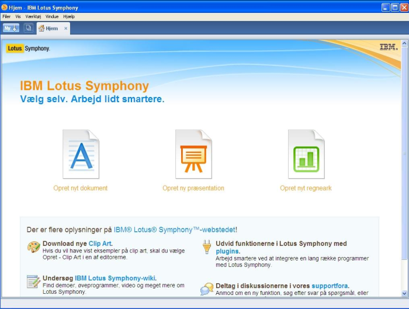This screenshot has height=309, width=409.
Task: Click the Clip Art link
Action: tap(100, 244)
